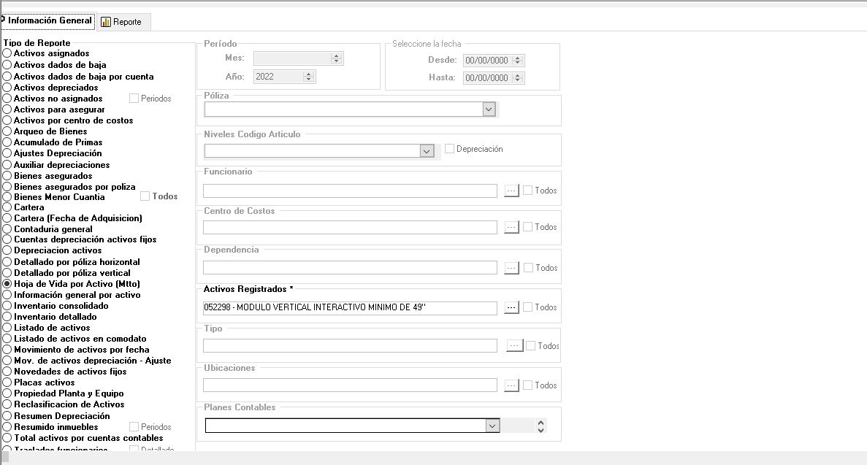This screenshot has height=465, width=867.
Task: Click the Planes Contables up-down spinner
Action: 541,426
